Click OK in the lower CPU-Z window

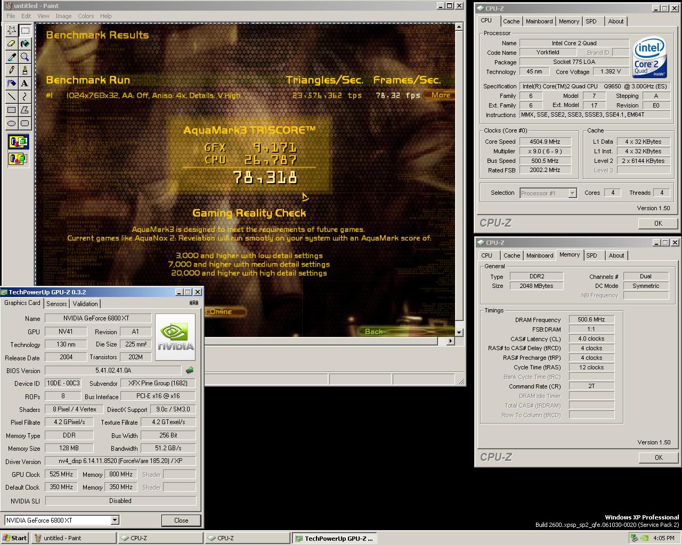coord(659,457)
